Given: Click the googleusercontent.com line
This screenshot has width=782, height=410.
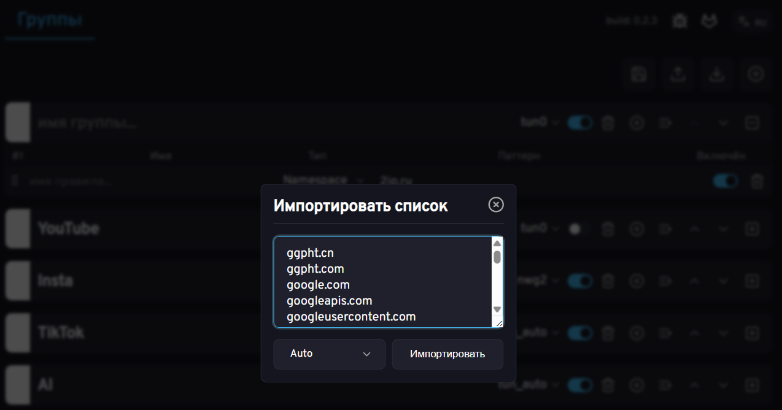Looking at the screenshot, I should pos(351,316).
